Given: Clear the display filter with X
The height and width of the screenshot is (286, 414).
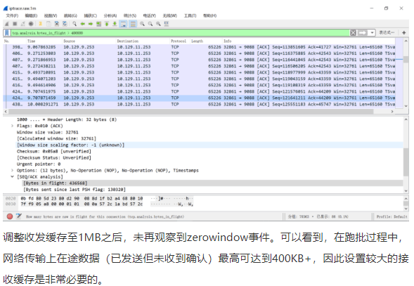Looking at the screenshot, I should point(353,33).
